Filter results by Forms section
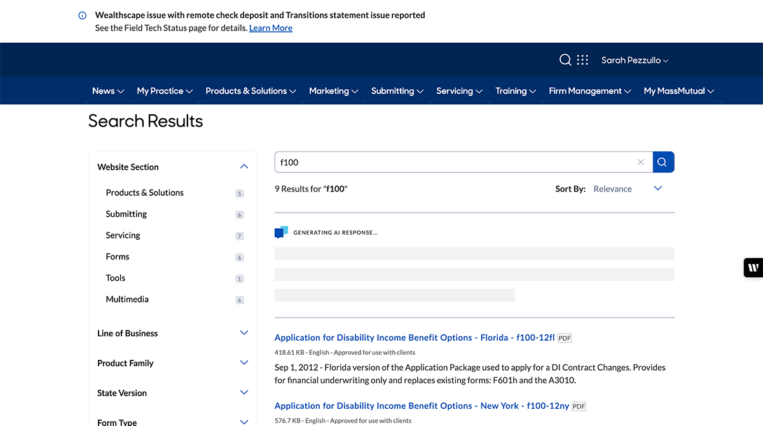This screenshot has width=763, height=426. click(118, 257)
